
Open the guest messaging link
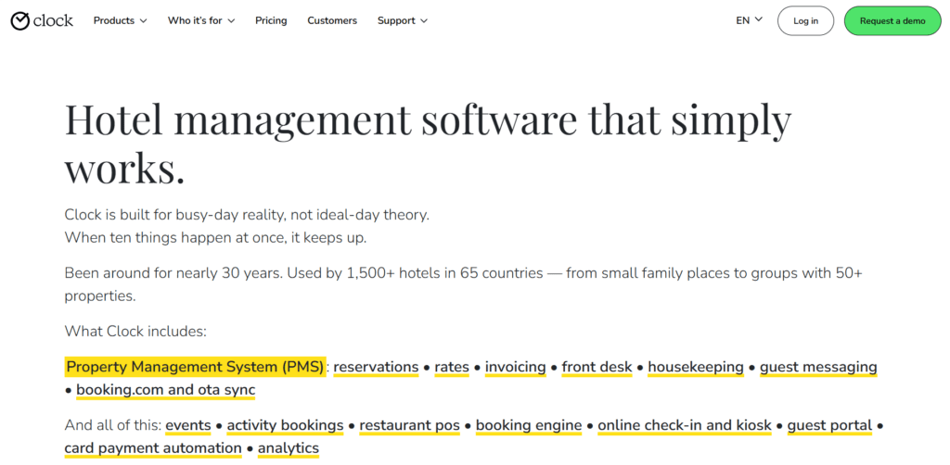click(x=818, y=367)
